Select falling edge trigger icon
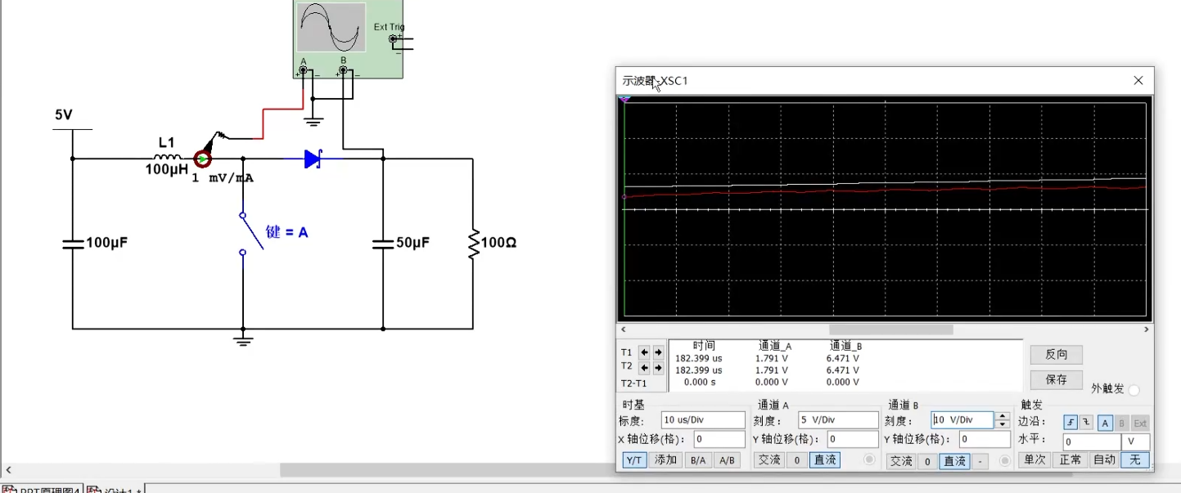The width and height of the screenshot is (1181, 493). coord(1086,422)
